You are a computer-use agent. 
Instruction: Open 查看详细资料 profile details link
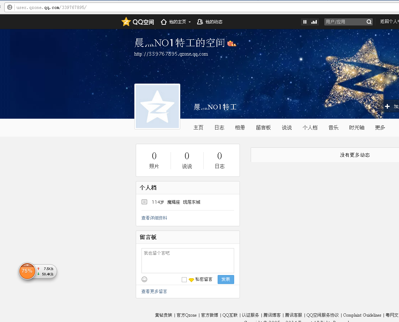[154, 218]
